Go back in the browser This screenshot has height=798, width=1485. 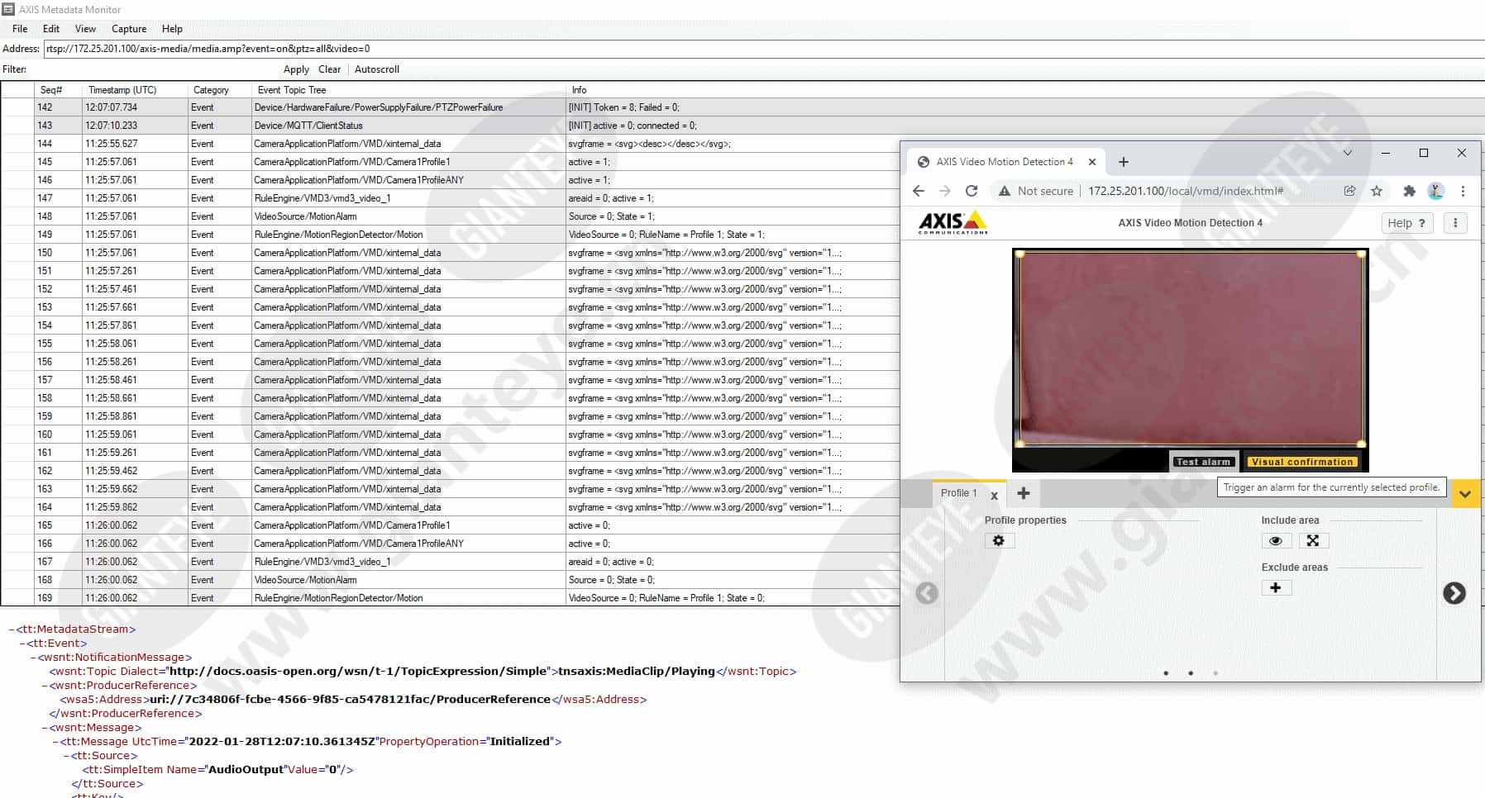(x=919, y=191)
